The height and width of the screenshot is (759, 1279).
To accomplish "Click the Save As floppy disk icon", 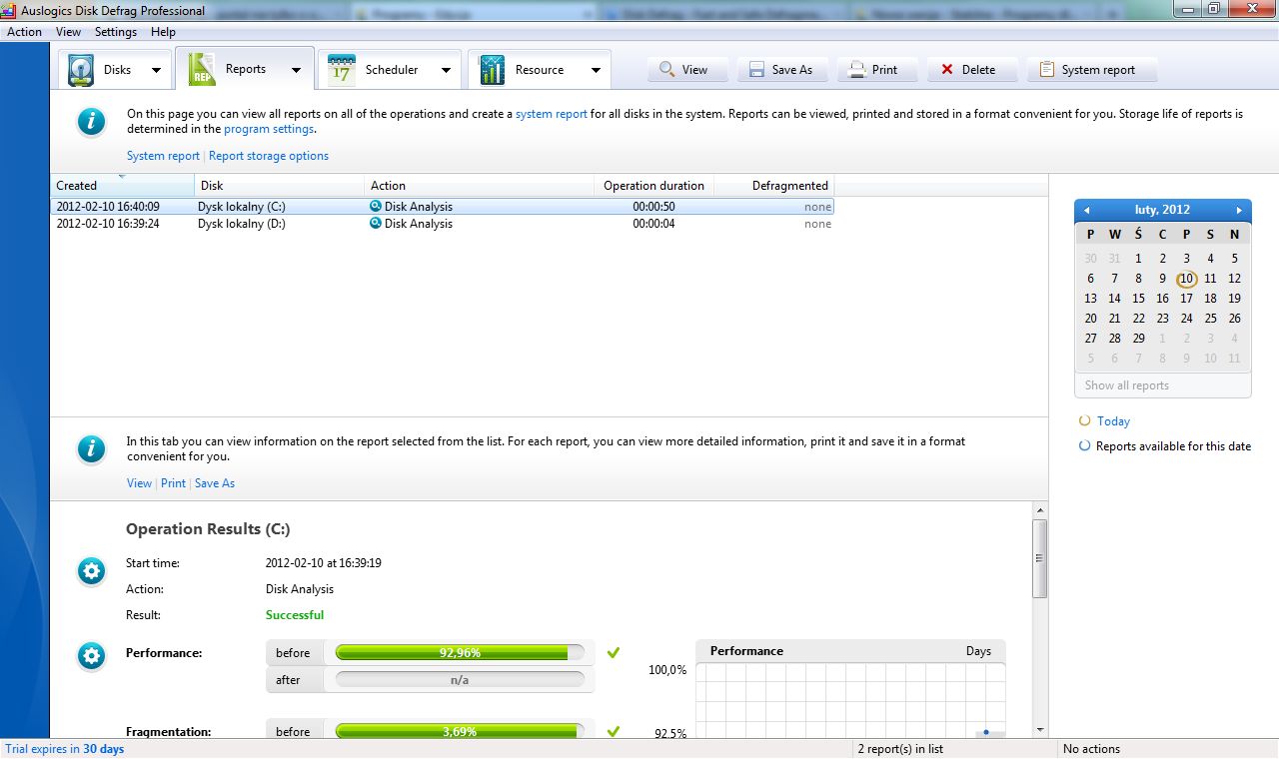I will click(756, 70).
